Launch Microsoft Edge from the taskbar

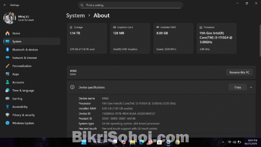click(x=141, y=142)
